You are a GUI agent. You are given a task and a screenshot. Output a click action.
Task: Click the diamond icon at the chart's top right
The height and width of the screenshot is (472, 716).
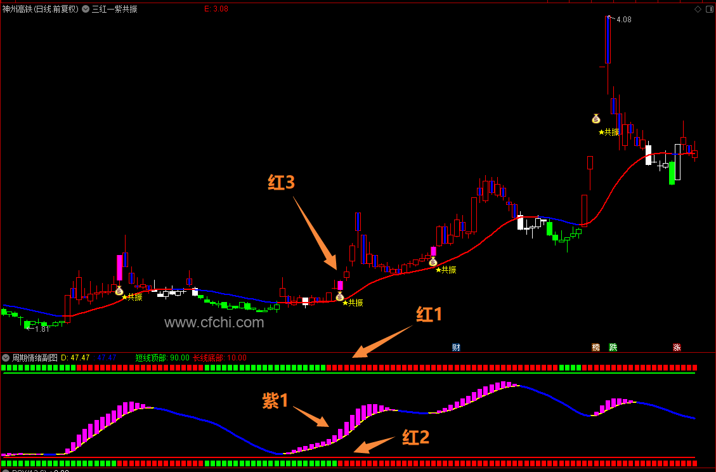[x=698, y=9]
